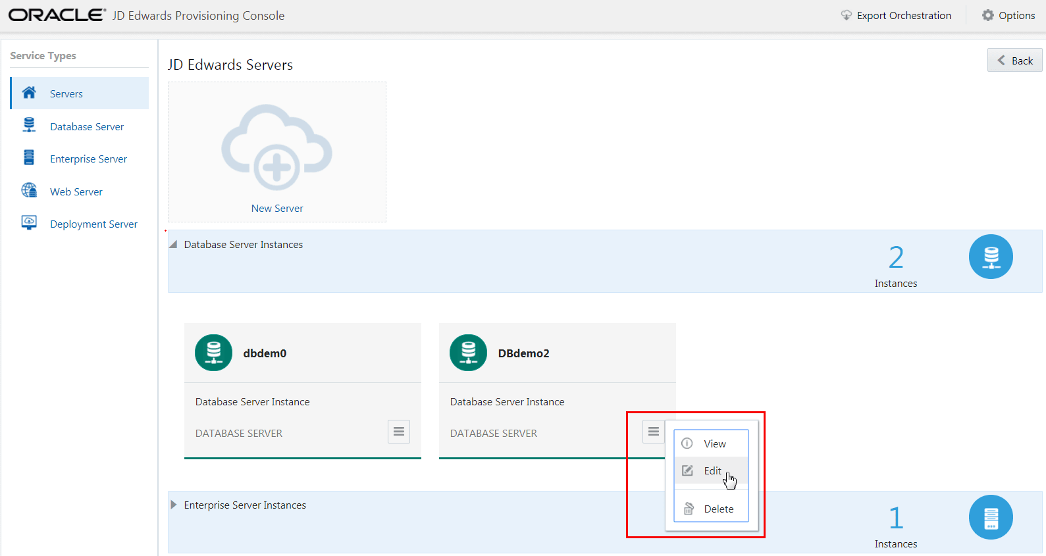Click the New Server tile
1046x556 pixels.
pyautogui.click(x=277, y=152)
